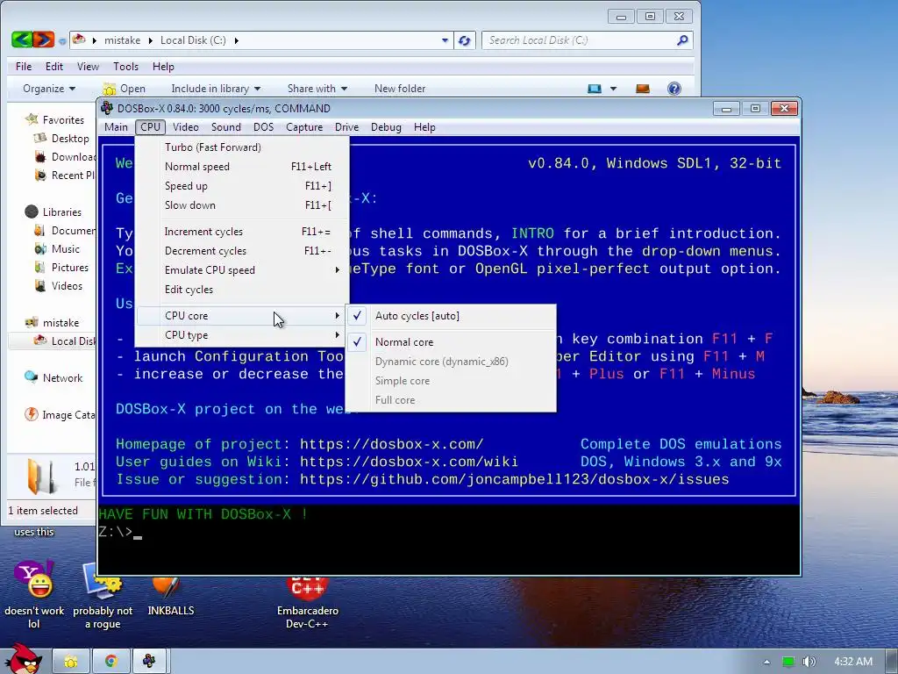This screenshot has width=898, height=674.
Task: Open the clock showing 4:32 AM
Action: coord(853,662)
